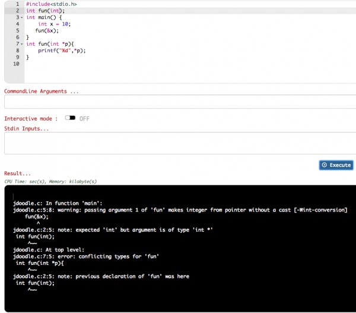Click the play icon inside Execute button

click(324, 165)
